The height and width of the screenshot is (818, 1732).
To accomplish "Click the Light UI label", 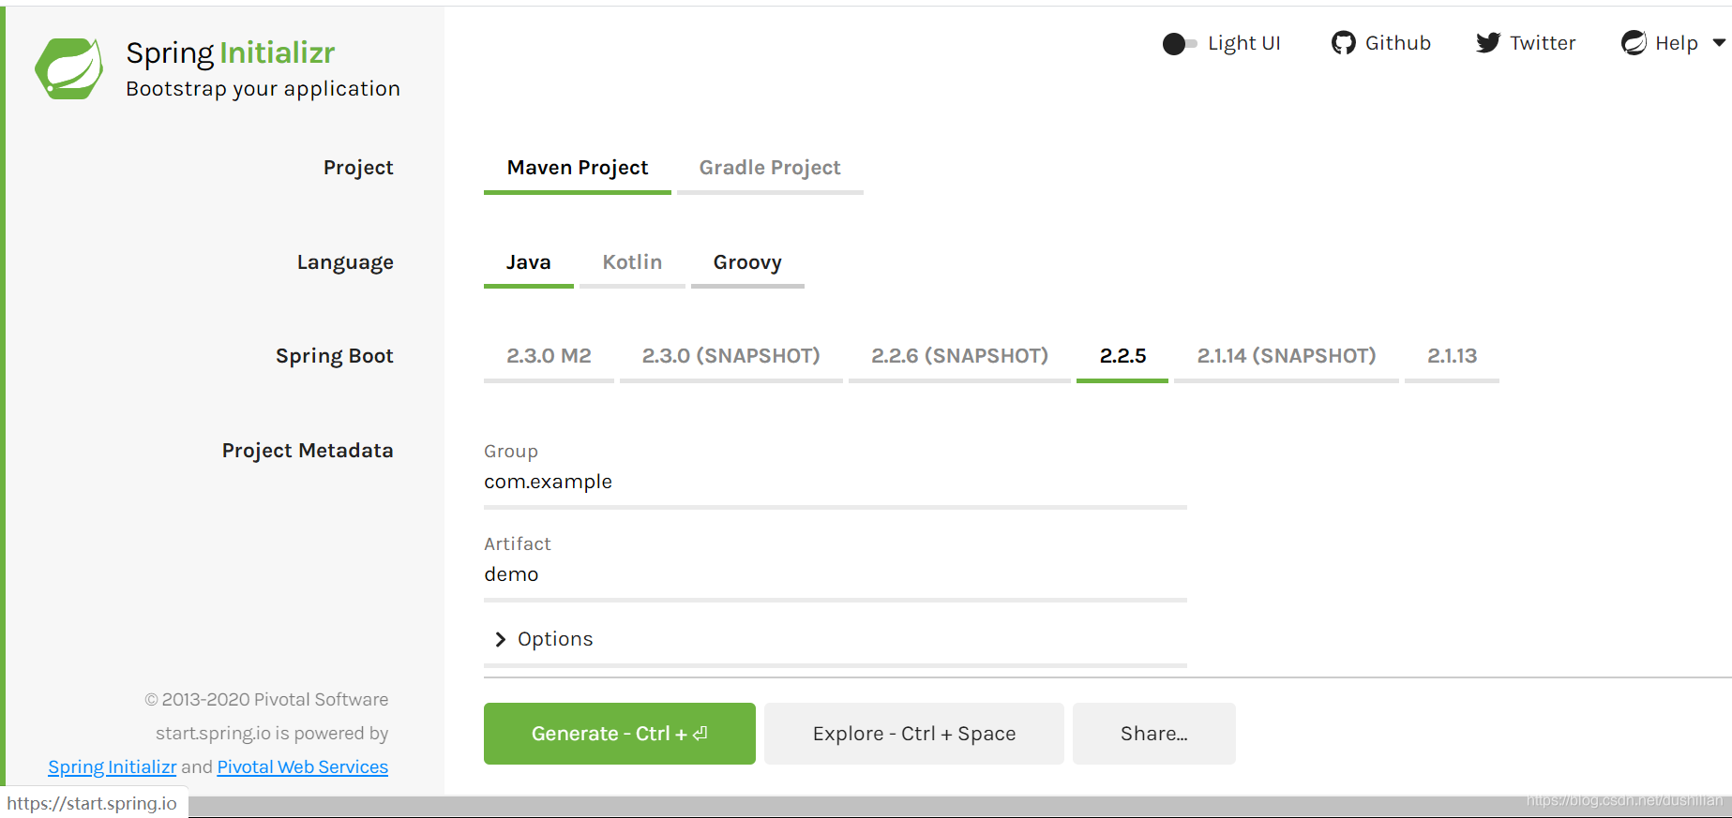I will click(x=1244, y=43).
